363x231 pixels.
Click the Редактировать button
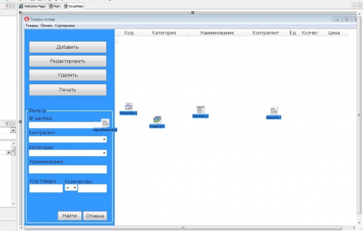tap(68, 61)
